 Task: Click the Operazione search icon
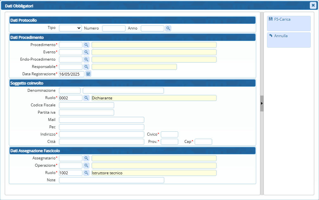coord(86,165)
